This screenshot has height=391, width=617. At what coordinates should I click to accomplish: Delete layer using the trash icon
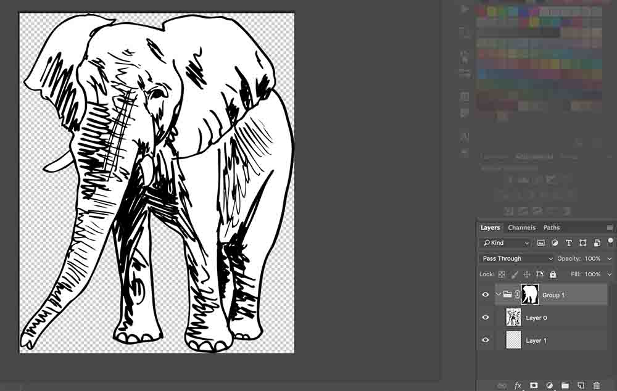(x=596, y=385)
